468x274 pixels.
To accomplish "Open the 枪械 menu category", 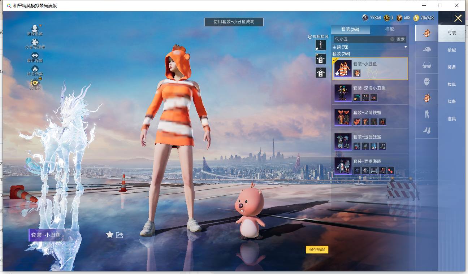I will (451, 50).
